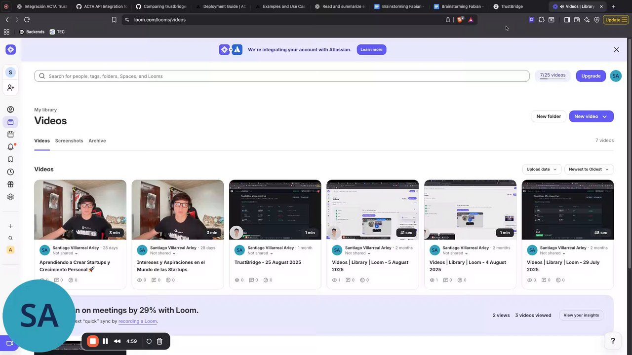Click the Brave Shields lion icon
Viewport: 632px width, 355px height.
460,20
